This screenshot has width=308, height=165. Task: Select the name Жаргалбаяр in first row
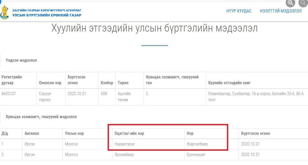click(x=197, y=144)
